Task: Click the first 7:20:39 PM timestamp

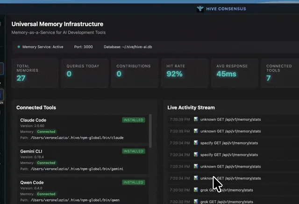Action: click(180, 119)
